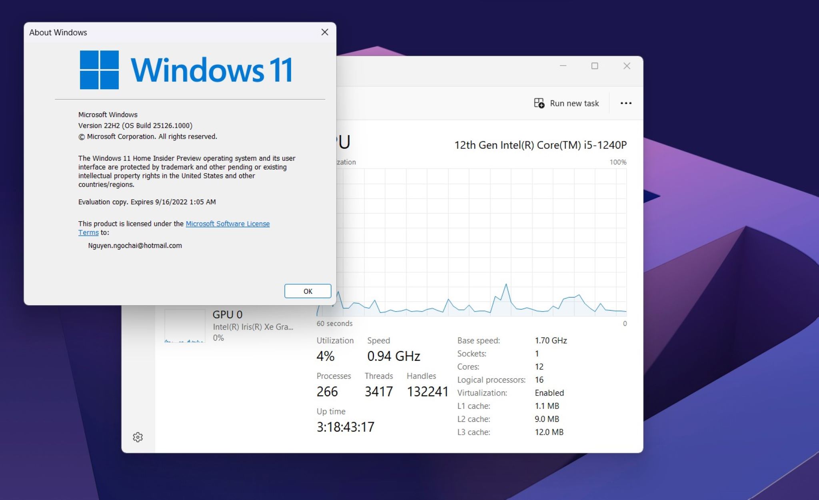Image resolution: width=819 pixels, height=500 pixels.
Task: Select the licensed email address text
Action: 135,245
